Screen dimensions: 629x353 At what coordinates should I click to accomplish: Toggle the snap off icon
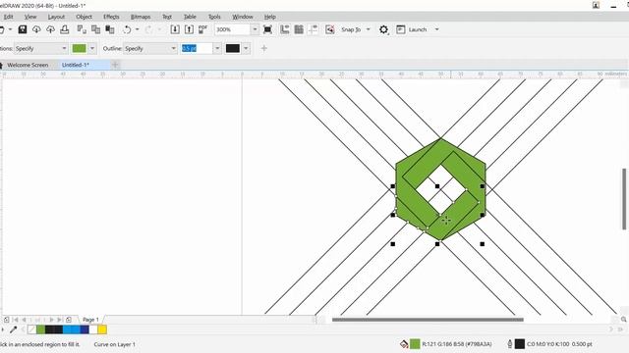(x=330, y=29)
